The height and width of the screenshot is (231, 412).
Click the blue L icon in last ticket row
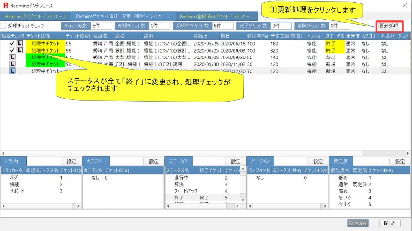click(12, 71)
